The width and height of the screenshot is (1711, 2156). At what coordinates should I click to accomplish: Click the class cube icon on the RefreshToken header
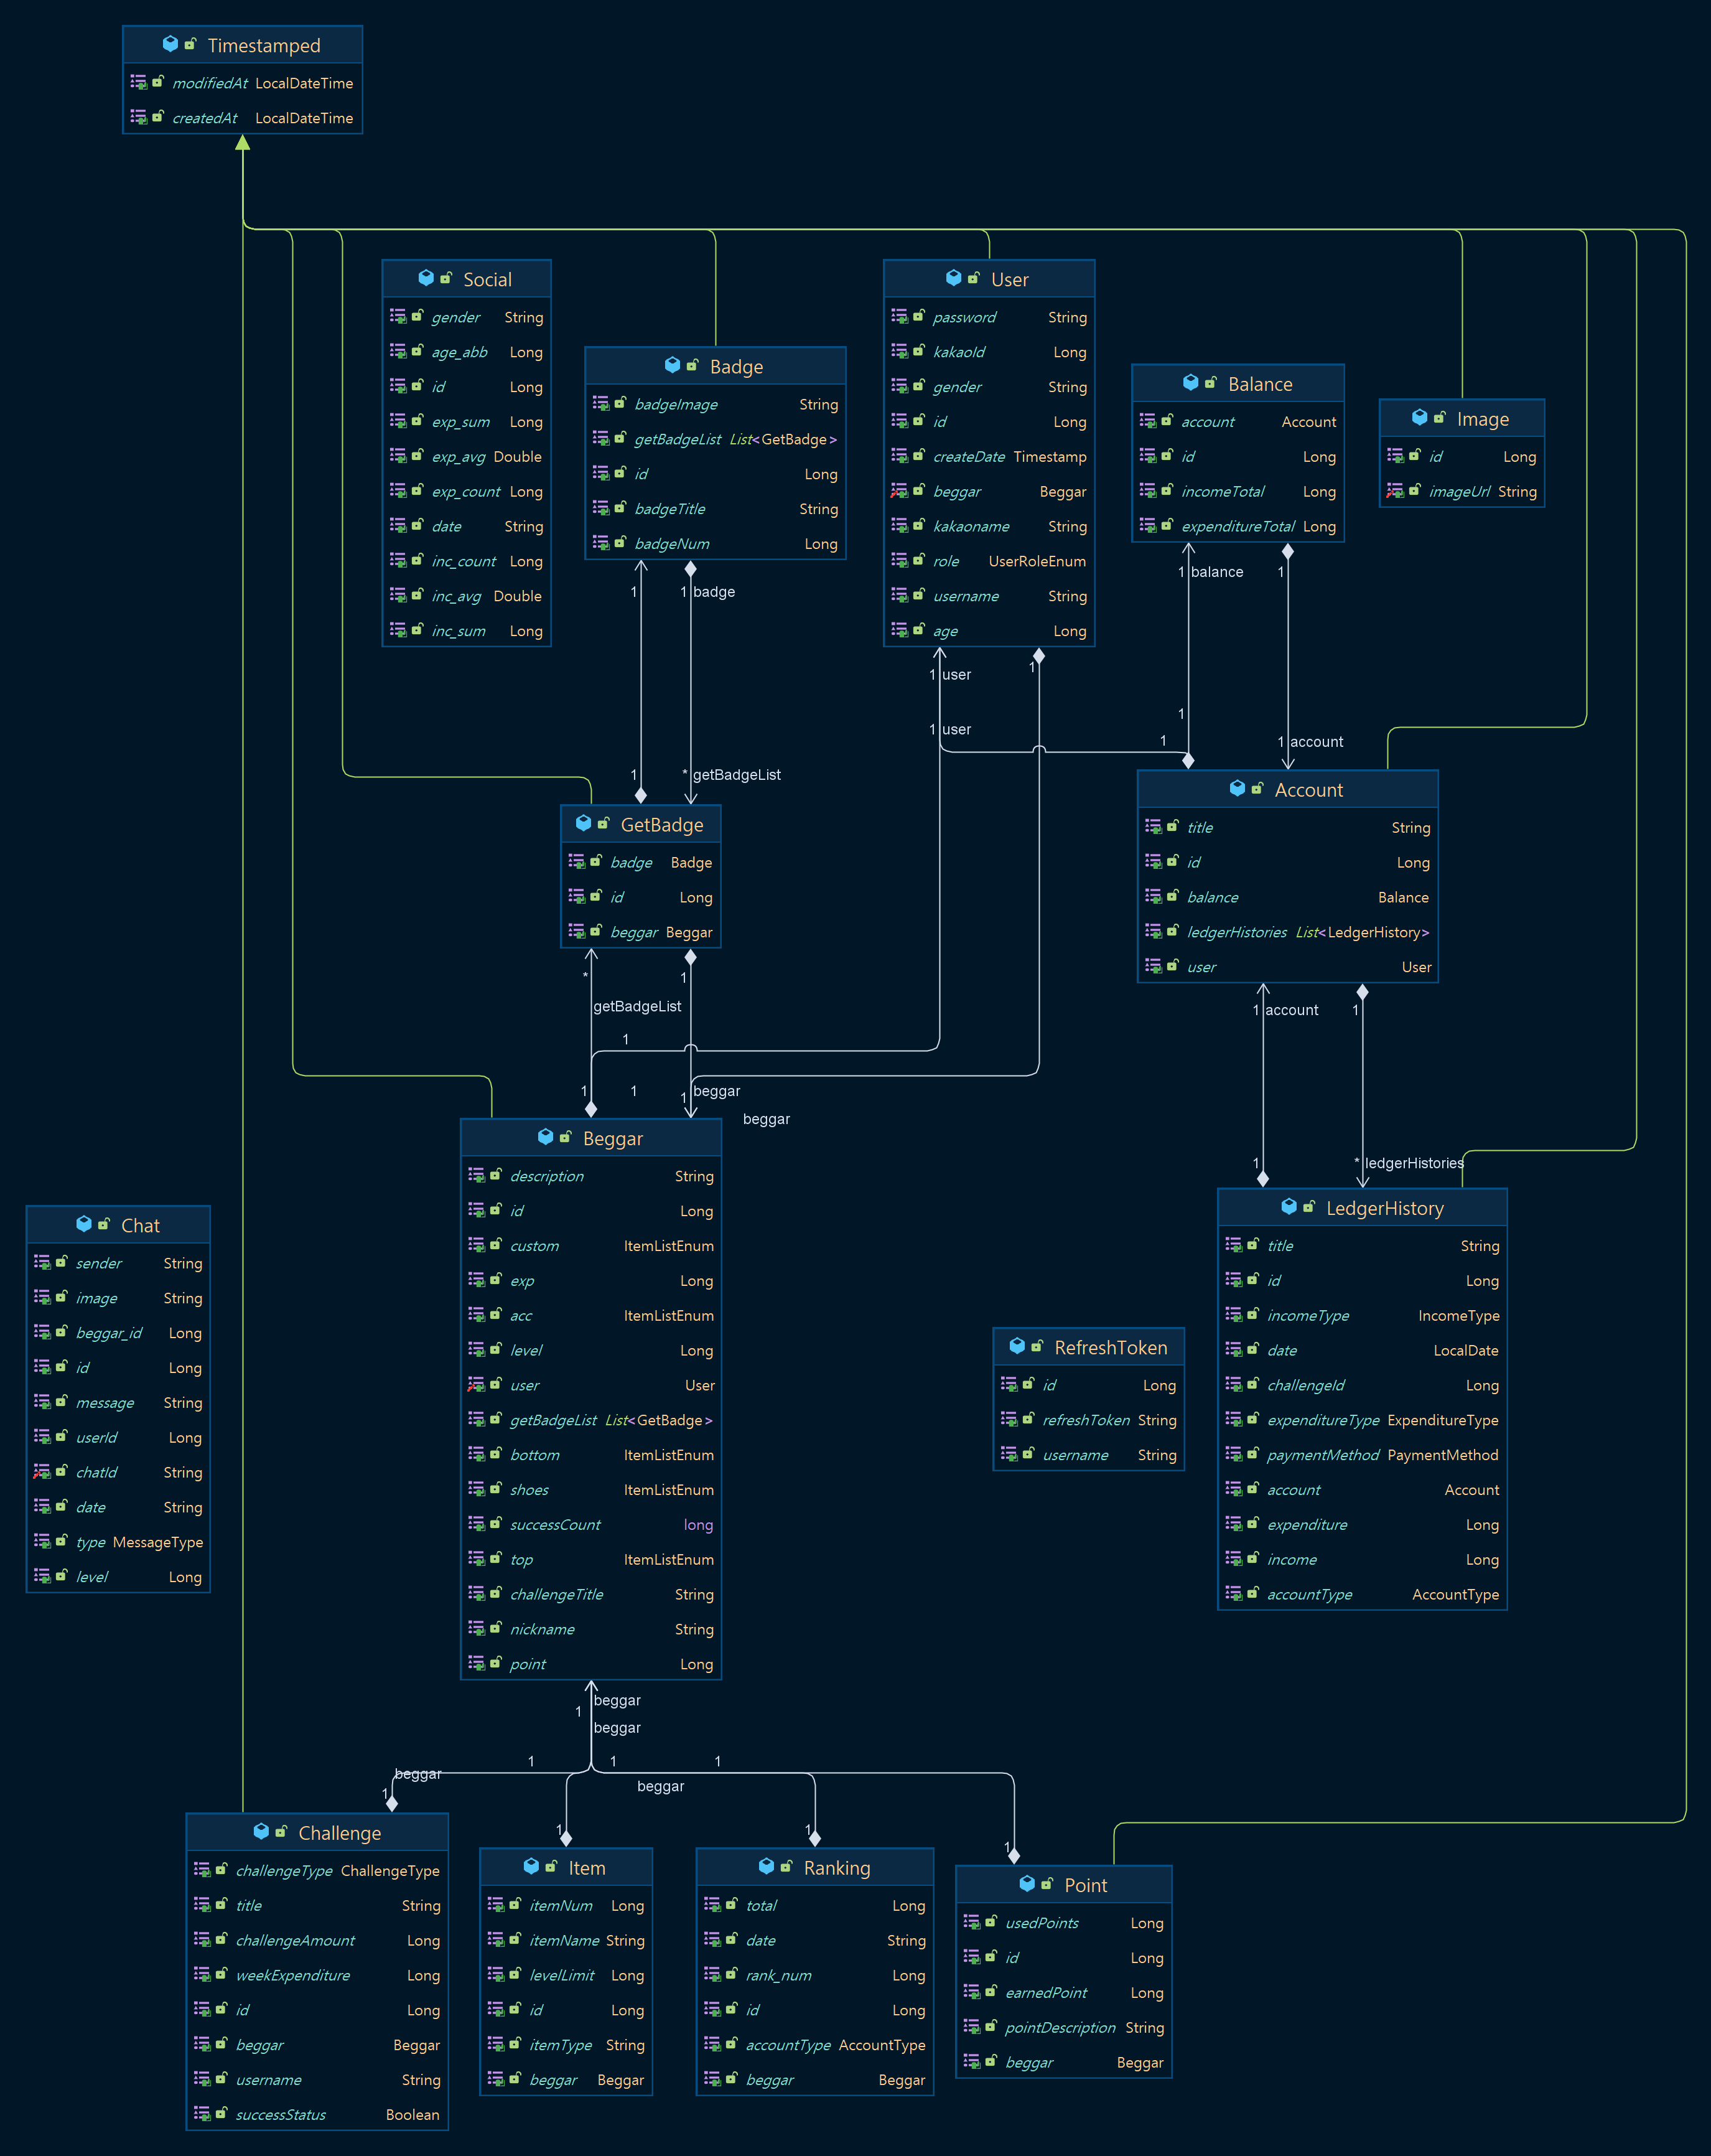(1017, 1347)
